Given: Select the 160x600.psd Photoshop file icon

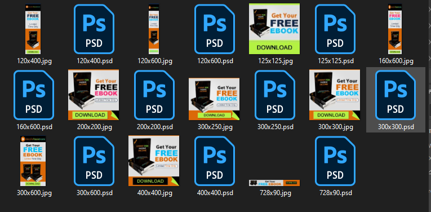Looking at the screenshot, I should 34,95.
